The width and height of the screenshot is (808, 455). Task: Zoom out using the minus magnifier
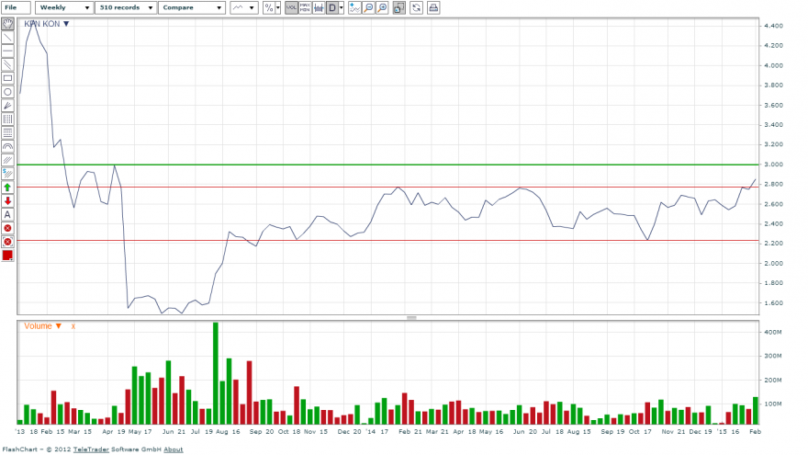[x=368, y=7]
